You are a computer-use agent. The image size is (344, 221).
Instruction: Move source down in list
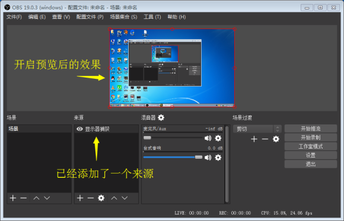(x=125, y=198)
